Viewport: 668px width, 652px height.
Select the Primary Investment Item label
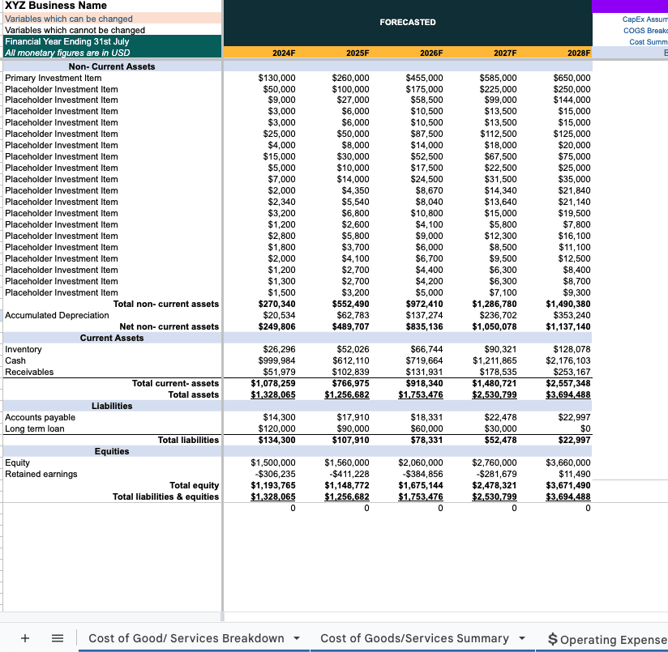(54, 78)
